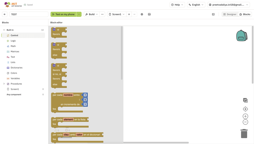Remove the screen with the minus icon
254x144 pixels.
pyautogui.click(x=134, y=14)
